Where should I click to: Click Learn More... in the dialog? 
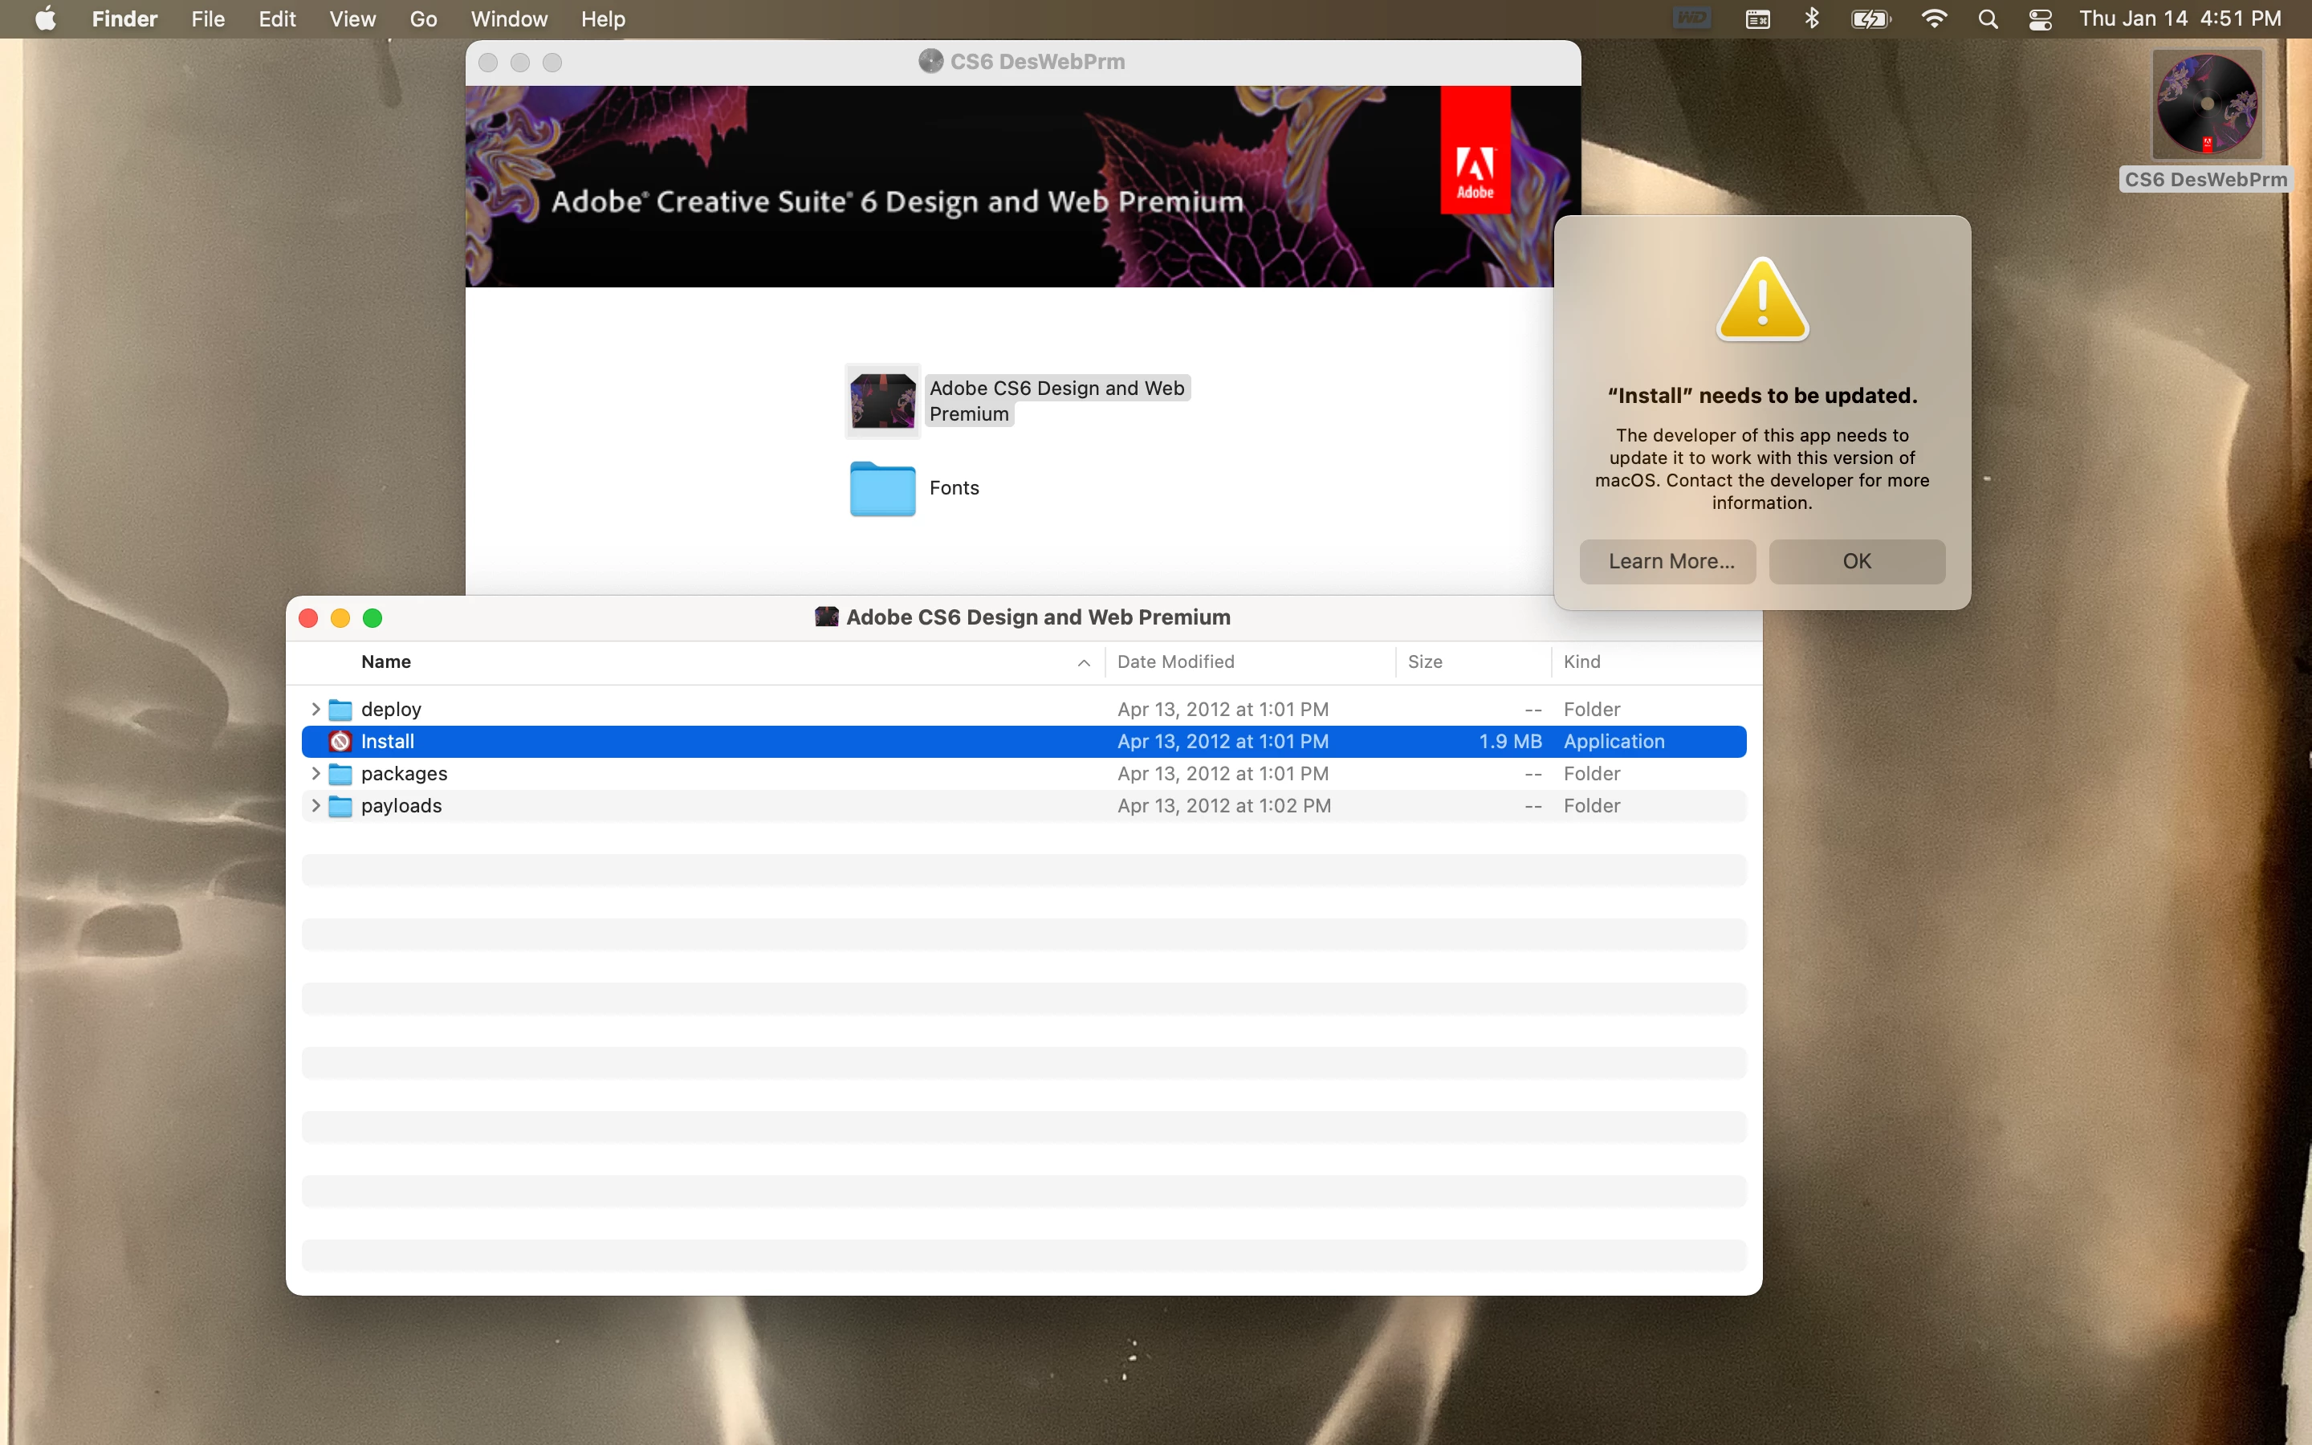coord(1667,561)
